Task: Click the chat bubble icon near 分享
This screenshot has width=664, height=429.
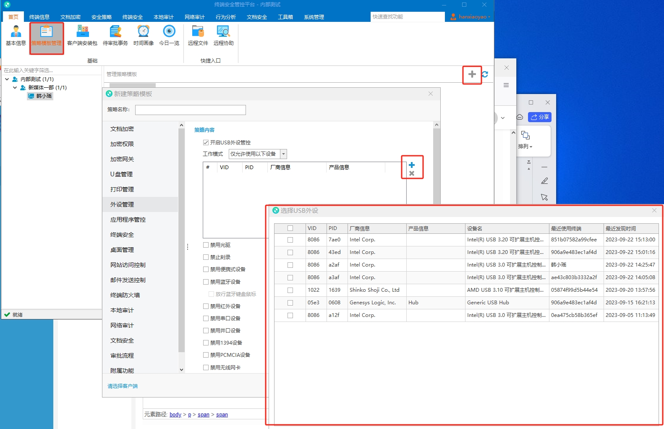Action: (520, 117)
